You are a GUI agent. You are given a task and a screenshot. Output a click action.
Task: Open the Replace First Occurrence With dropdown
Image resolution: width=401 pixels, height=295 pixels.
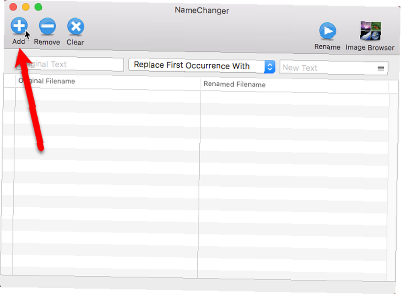pos(202,66)
